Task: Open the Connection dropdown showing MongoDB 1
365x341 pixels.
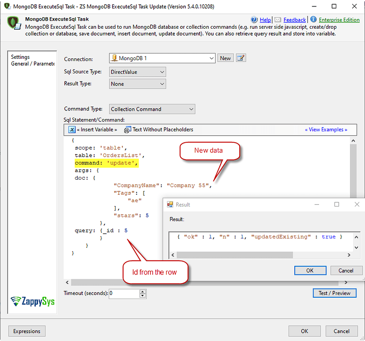Action: 211,58
